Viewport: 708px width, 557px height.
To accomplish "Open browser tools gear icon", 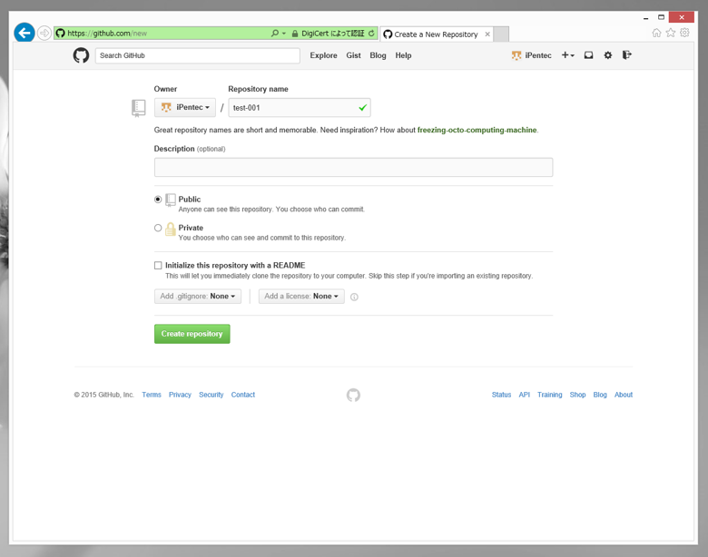I will click(684, 33).
